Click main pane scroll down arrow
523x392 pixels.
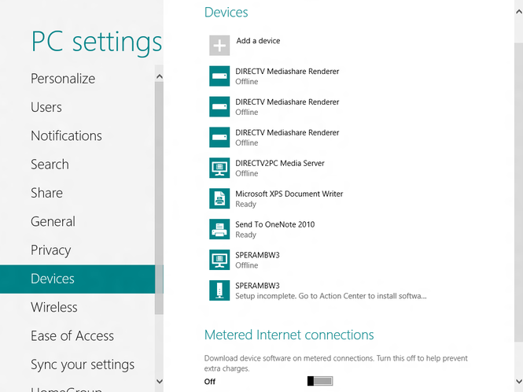point(519,381)
